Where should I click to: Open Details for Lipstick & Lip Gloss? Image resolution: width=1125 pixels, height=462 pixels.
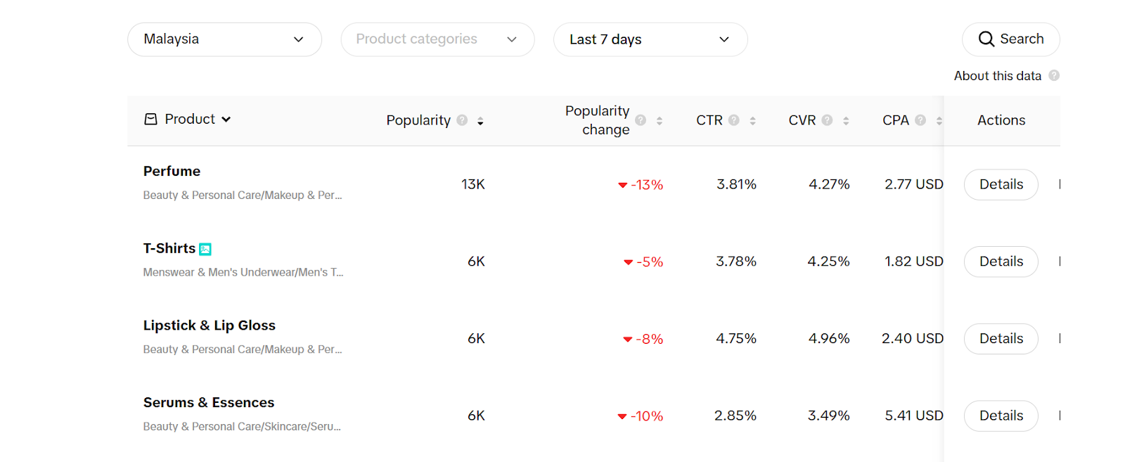point(1001,338)
